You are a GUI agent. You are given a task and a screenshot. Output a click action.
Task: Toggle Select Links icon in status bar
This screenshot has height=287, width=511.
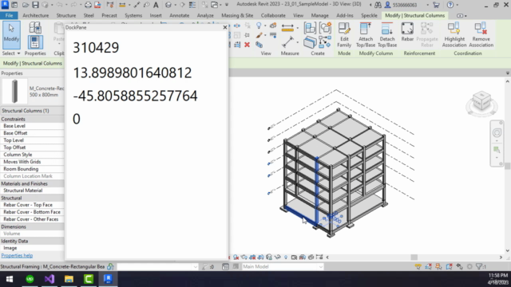[x=418, y=266]
